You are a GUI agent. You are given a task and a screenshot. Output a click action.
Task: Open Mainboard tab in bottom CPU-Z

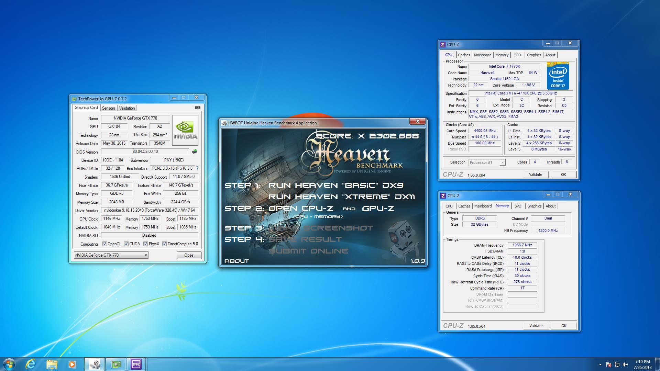point(483,206)
